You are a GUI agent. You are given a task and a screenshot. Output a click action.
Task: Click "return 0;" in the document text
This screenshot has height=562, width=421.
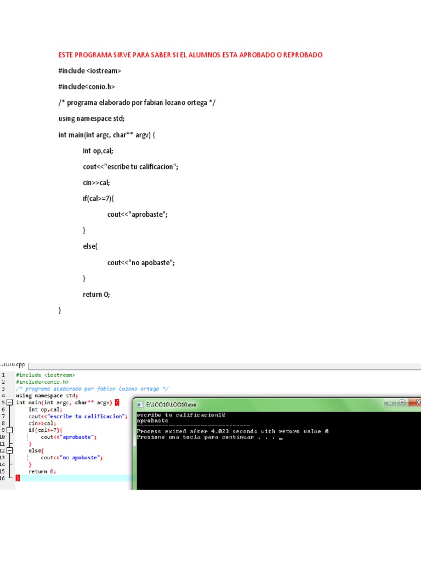[x=96, y=294]
